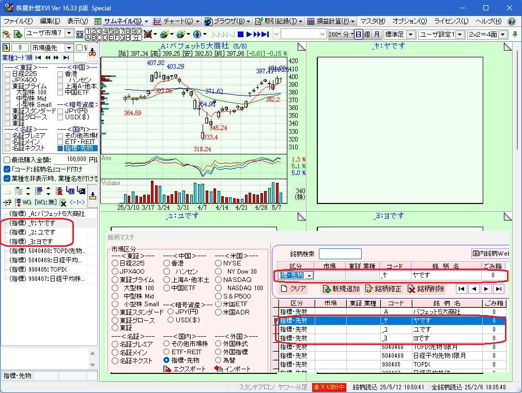
Task: Select the 東証プライム radio button in 銘柄マスタ
Action: pos(115,279)
